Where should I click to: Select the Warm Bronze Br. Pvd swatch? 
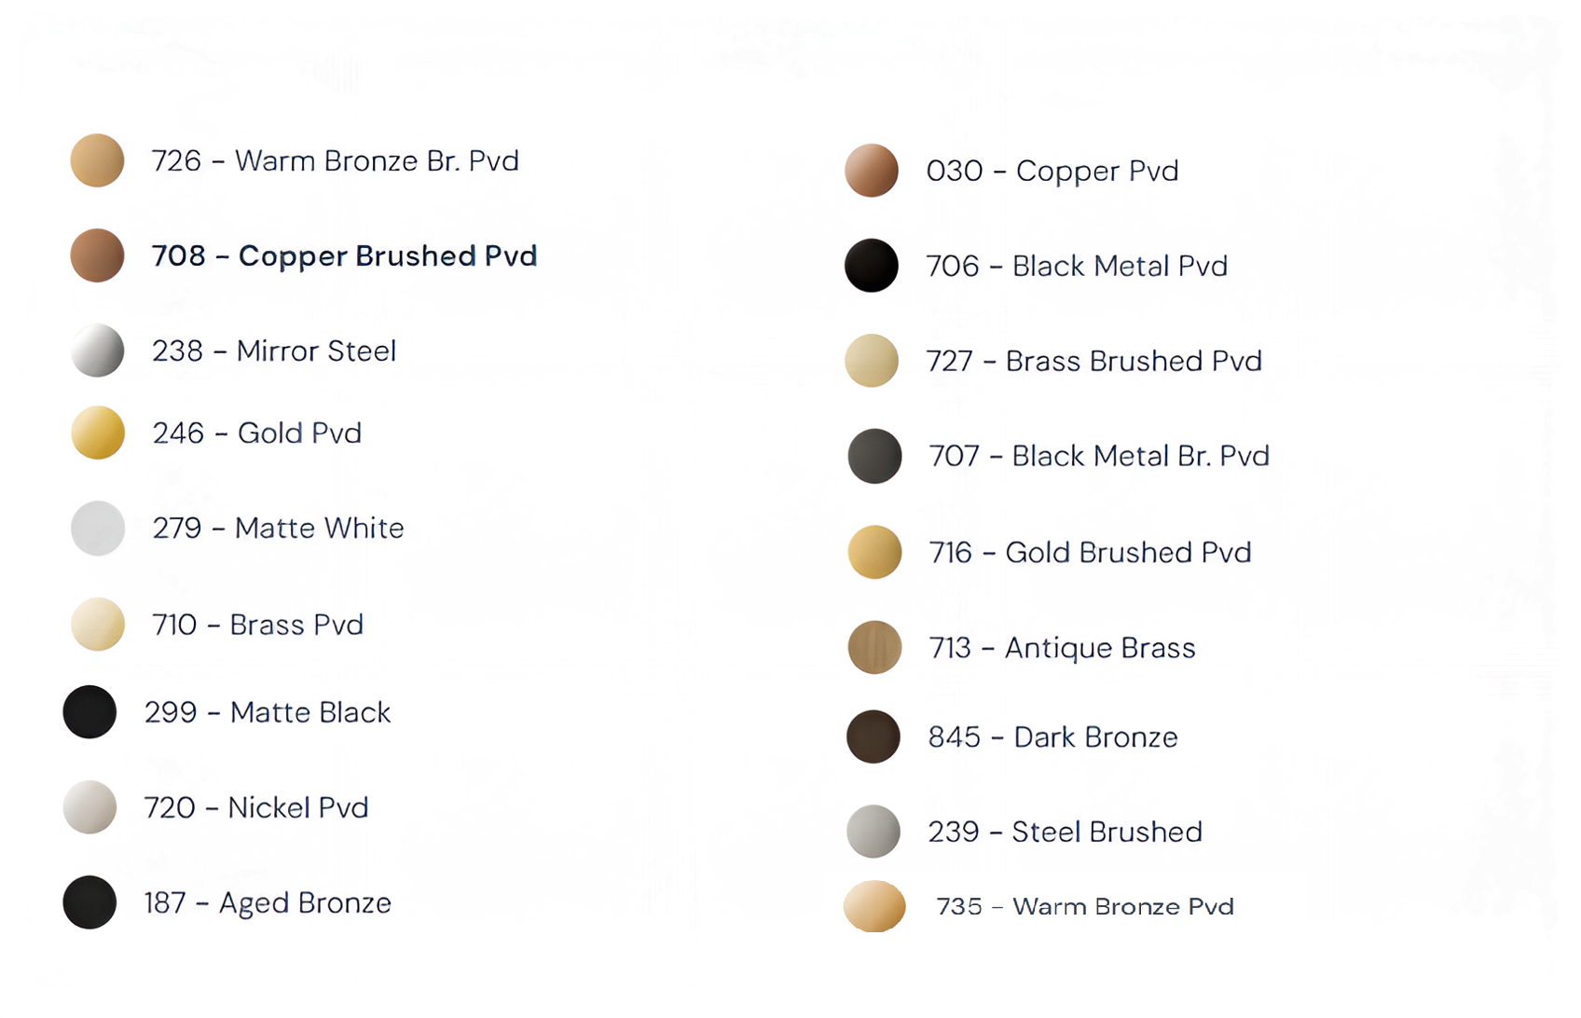coord(98,160)
